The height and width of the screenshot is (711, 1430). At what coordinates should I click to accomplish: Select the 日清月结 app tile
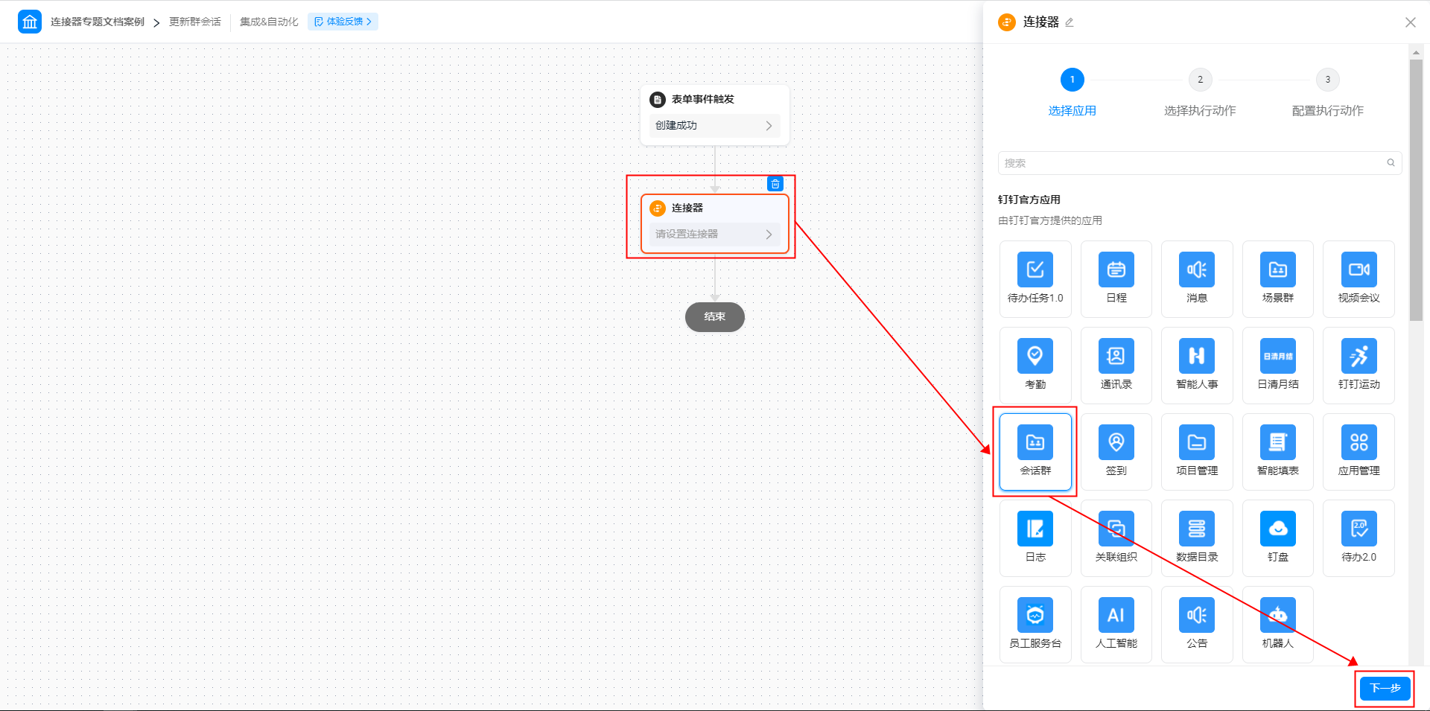1278,365
